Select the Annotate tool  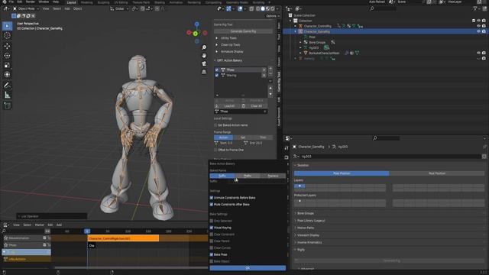(x=7, y=85)
